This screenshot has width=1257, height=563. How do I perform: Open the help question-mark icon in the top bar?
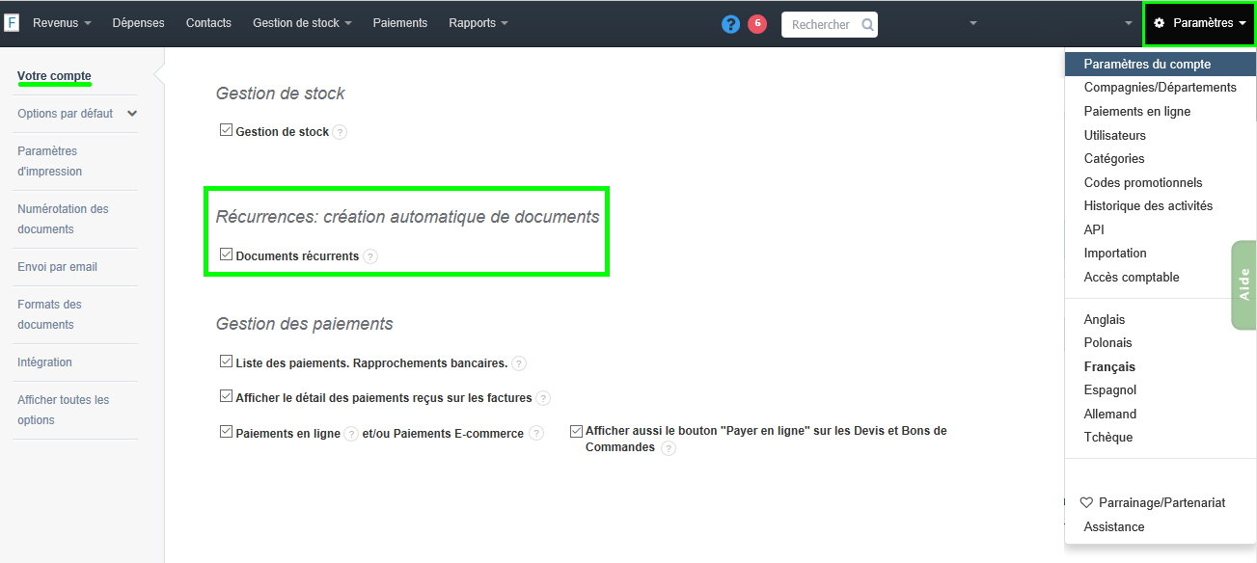(x=731, y=23)
